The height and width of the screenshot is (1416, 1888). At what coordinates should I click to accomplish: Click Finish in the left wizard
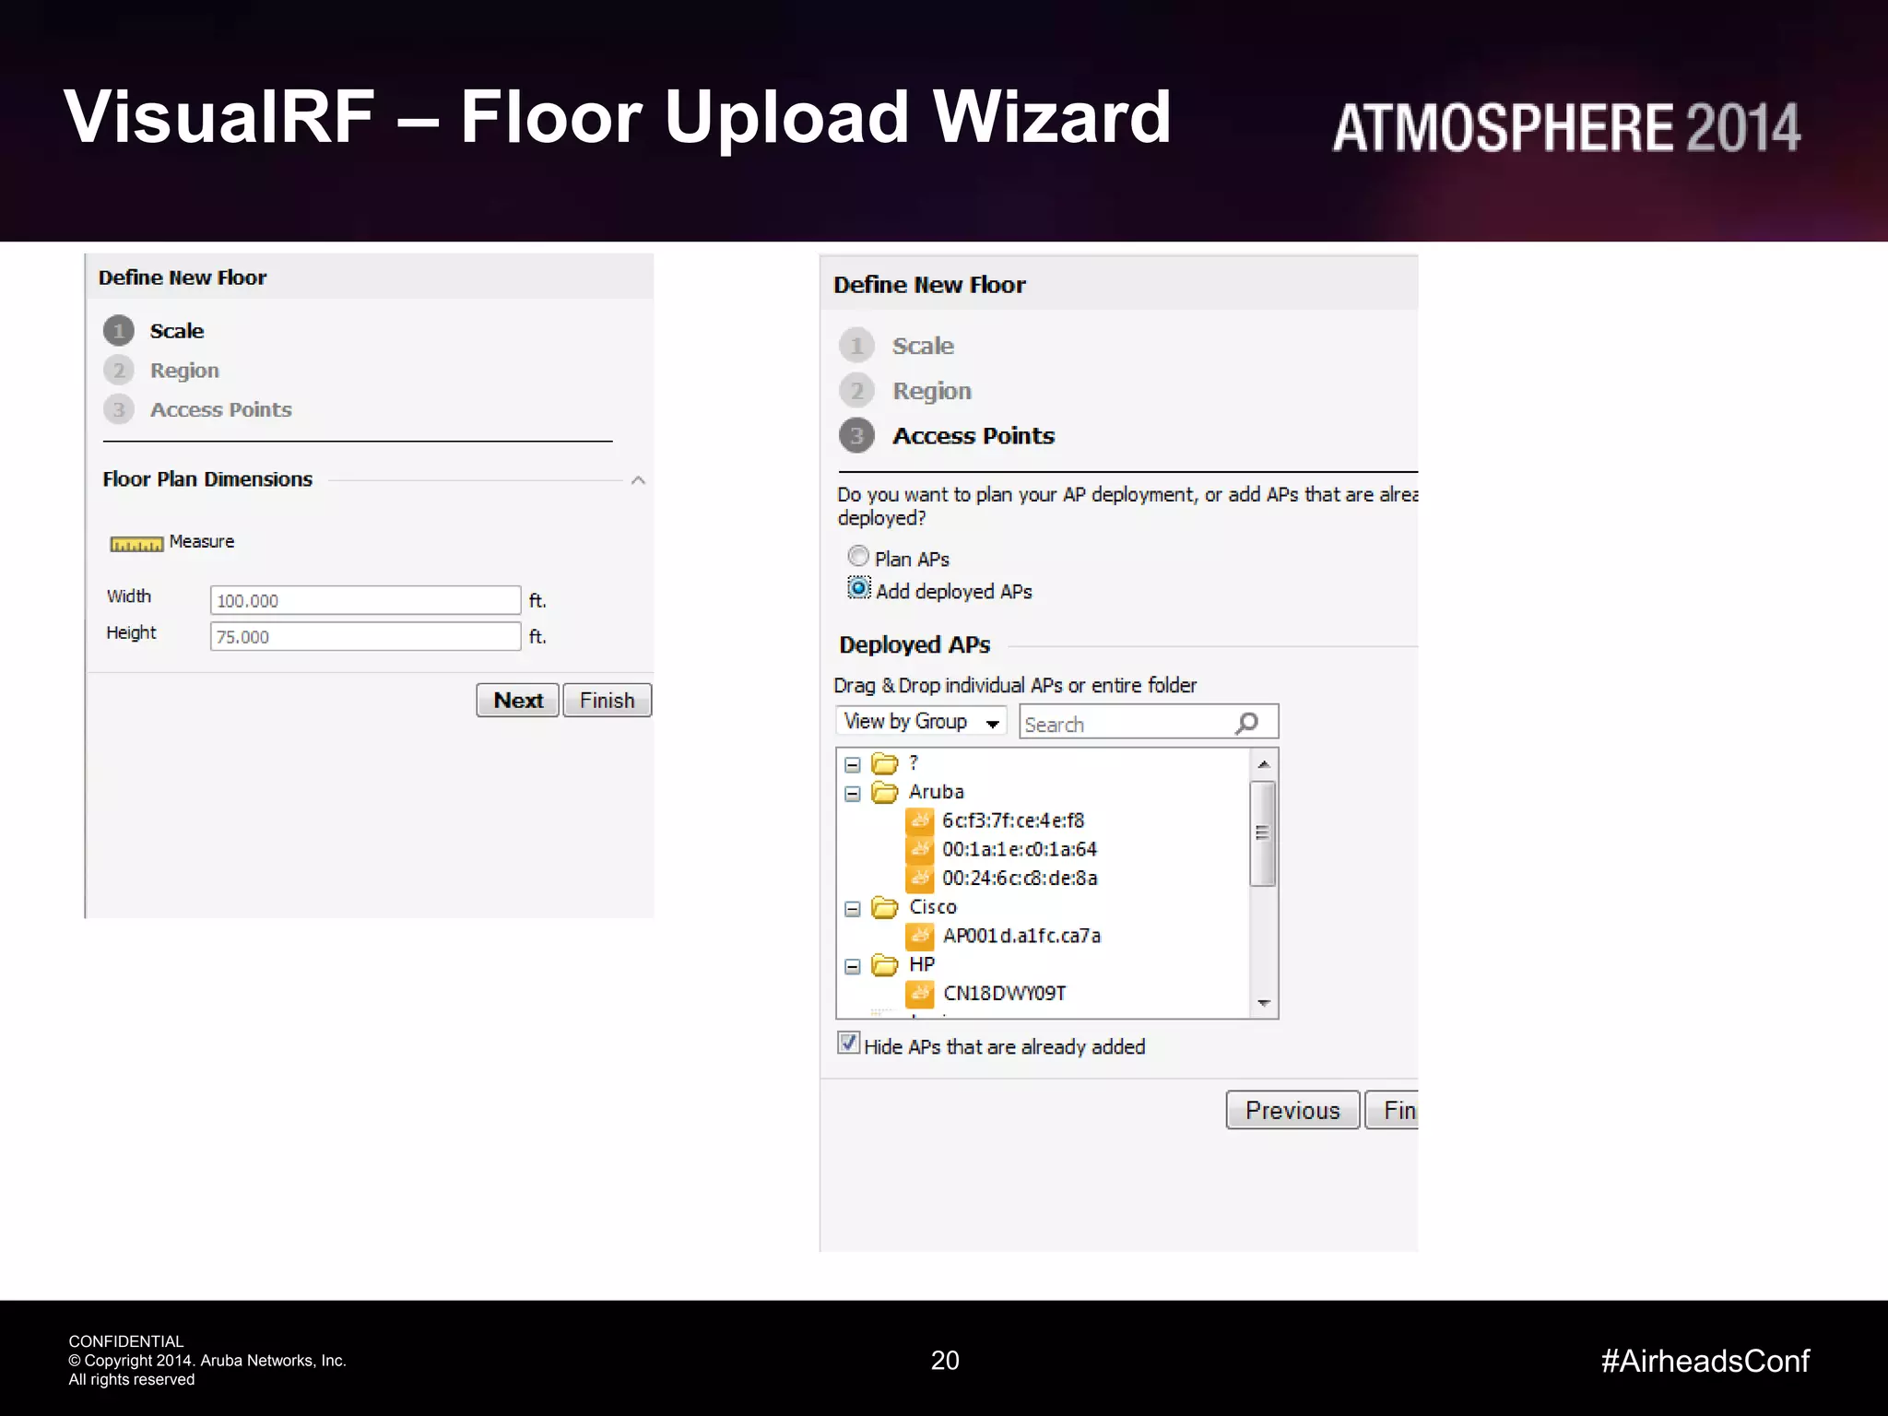point(607,700)
